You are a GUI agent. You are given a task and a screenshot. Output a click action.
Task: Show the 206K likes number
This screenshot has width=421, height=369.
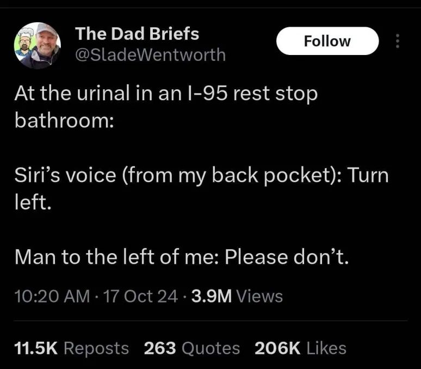click(277, 348)
